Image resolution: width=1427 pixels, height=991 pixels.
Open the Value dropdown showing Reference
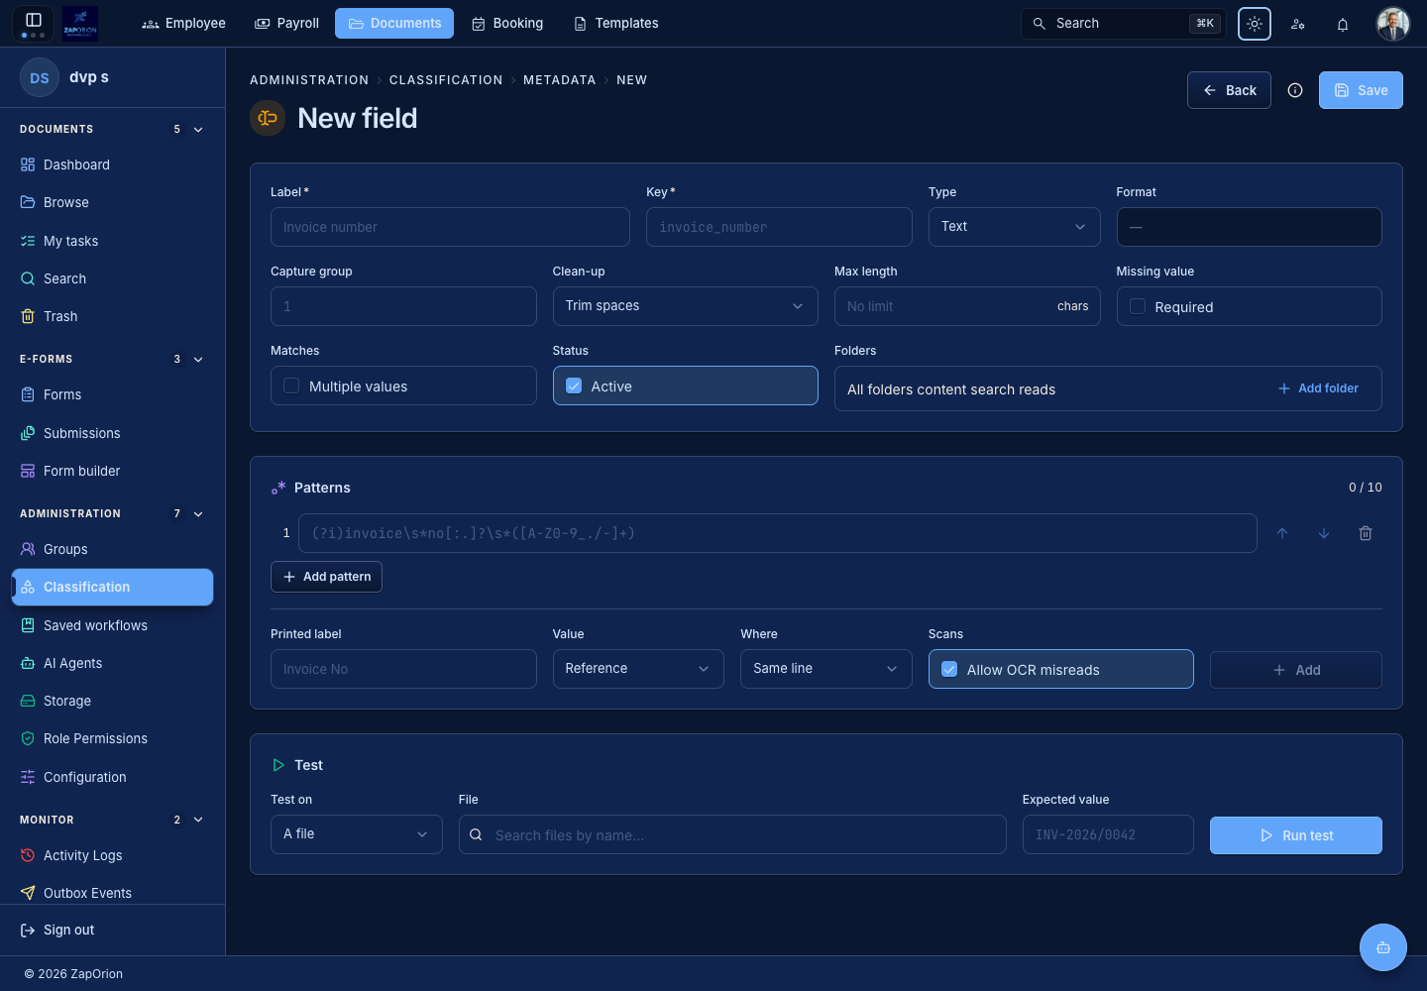click(638, 669)
